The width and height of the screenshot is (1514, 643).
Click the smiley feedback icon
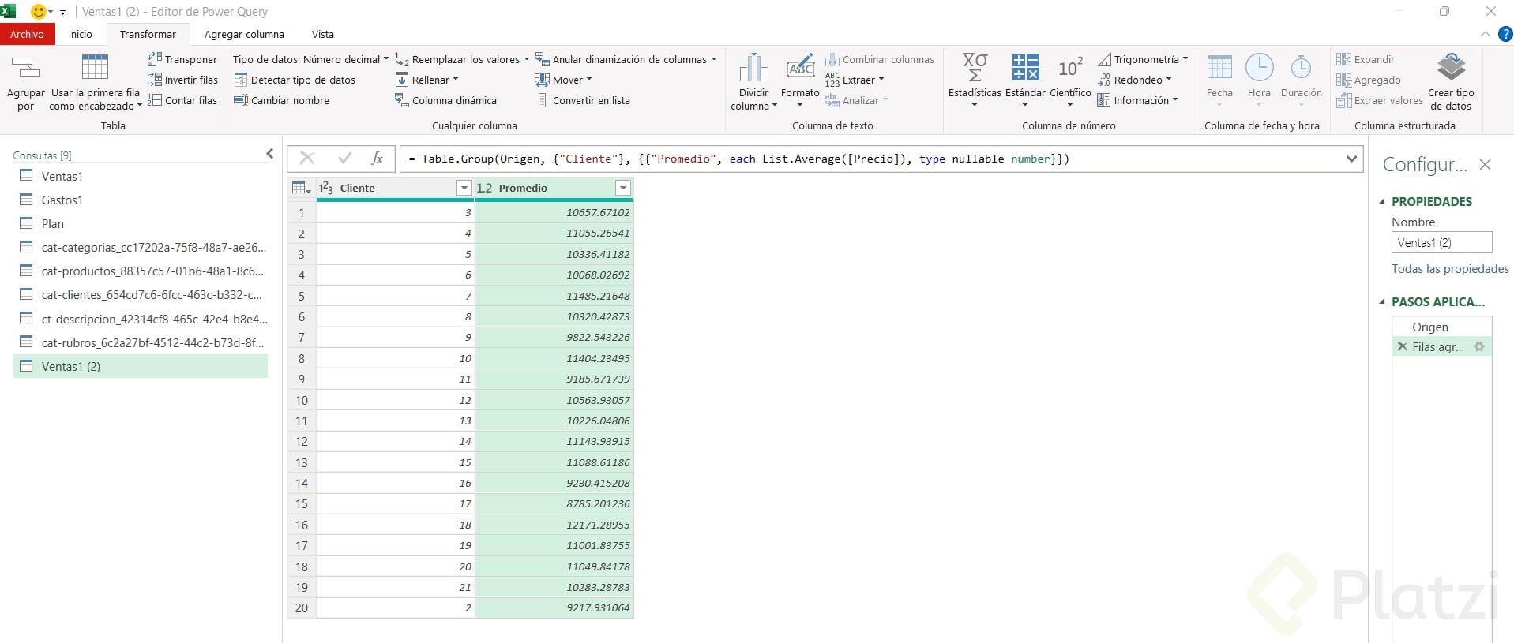pyautogui.click(x=38, y=11)
